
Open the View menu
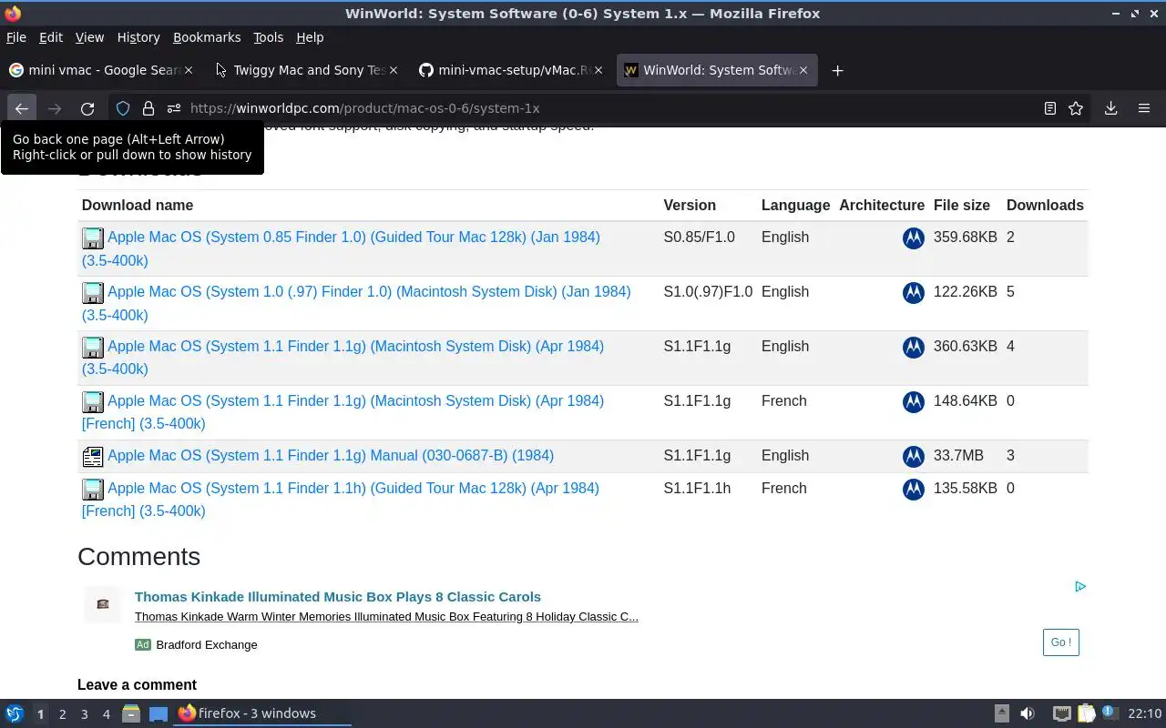click(89, 37)
